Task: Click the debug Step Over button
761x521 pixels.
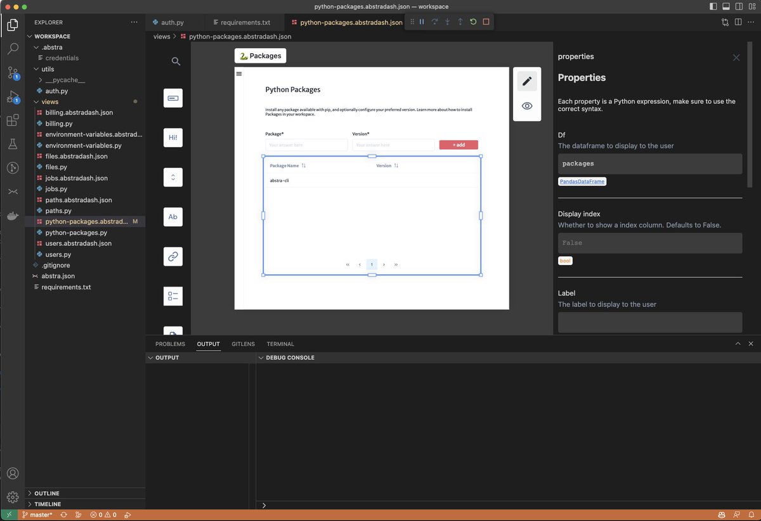Action: [x=434, y=22]
